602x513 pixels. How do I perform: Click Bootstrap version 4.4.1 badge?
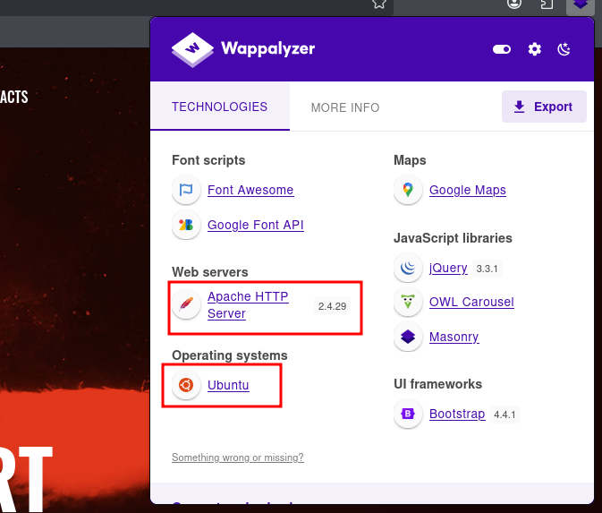click(504, 415)
